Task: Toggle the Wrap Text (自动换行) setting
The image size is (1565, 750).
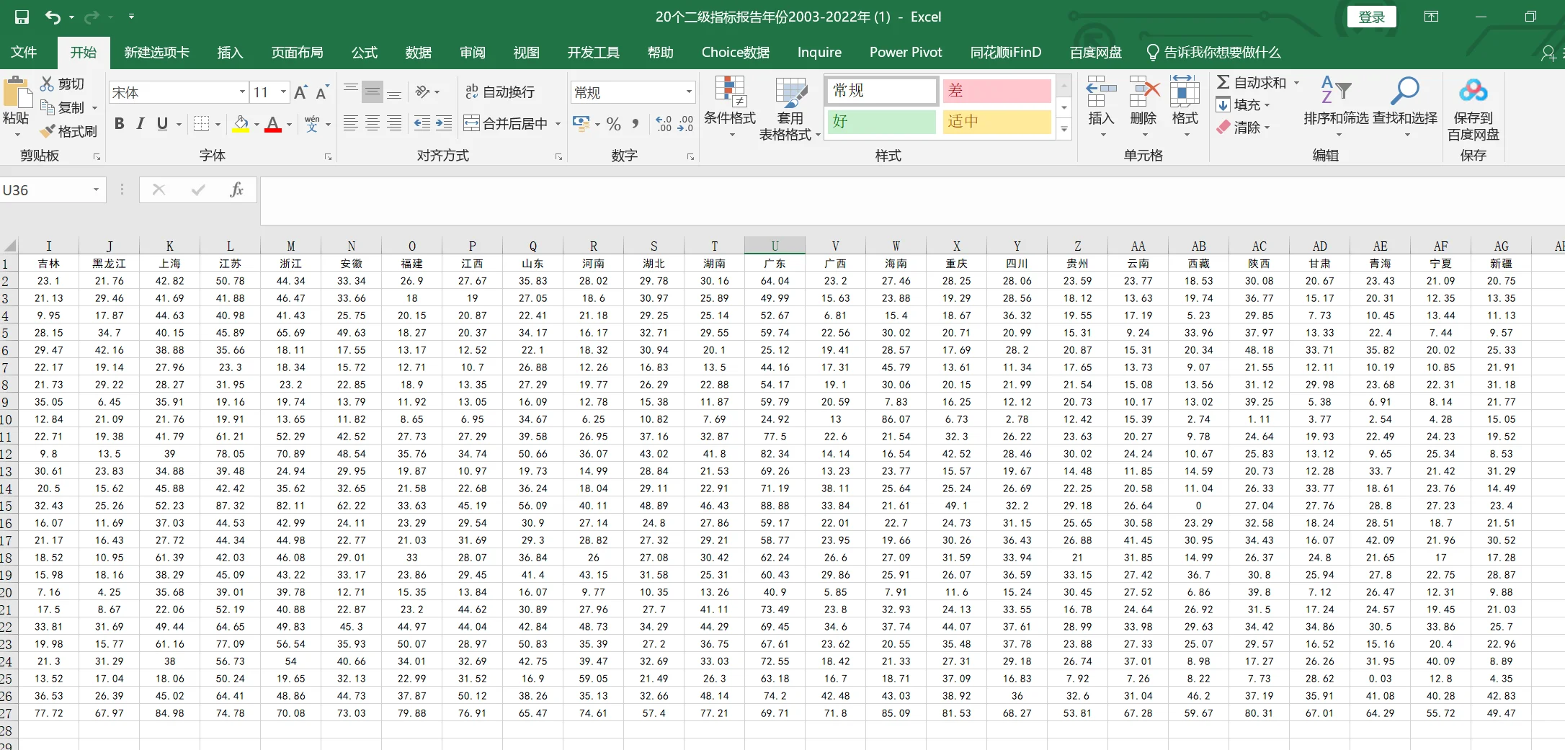Action: click(x=500, y=91)
